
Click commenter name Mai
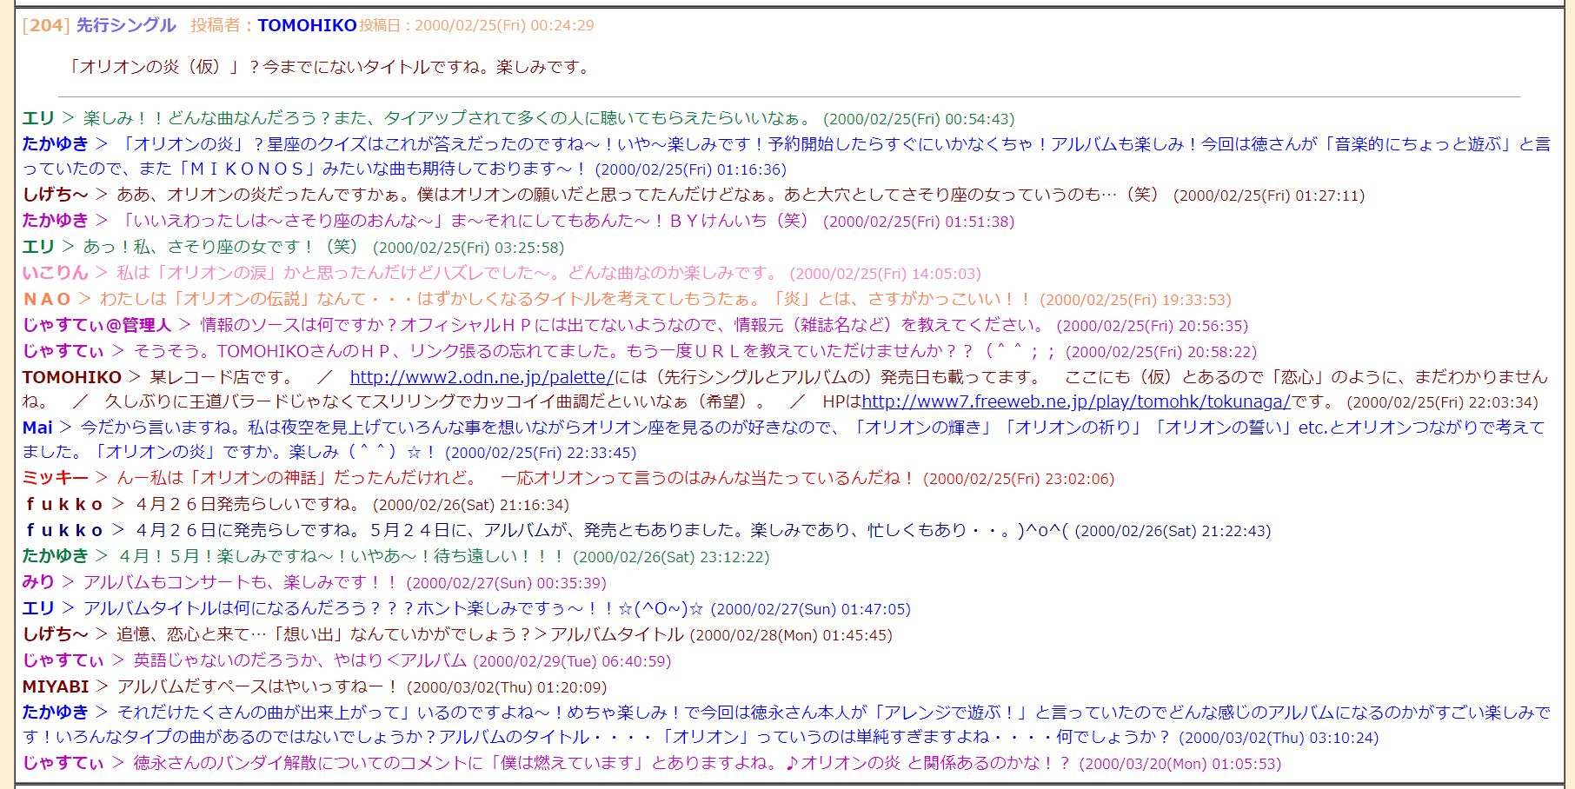click(37, 428)
